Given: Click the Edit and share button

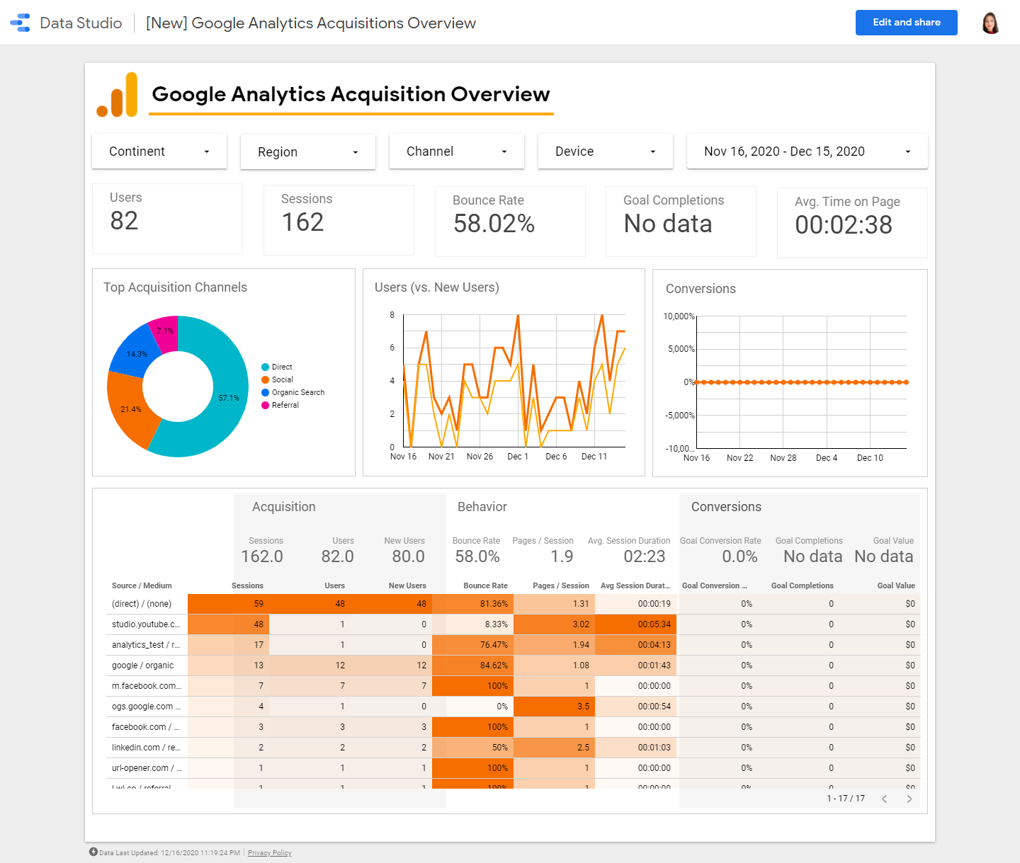Looking at the screenshot, I should 906,23.
